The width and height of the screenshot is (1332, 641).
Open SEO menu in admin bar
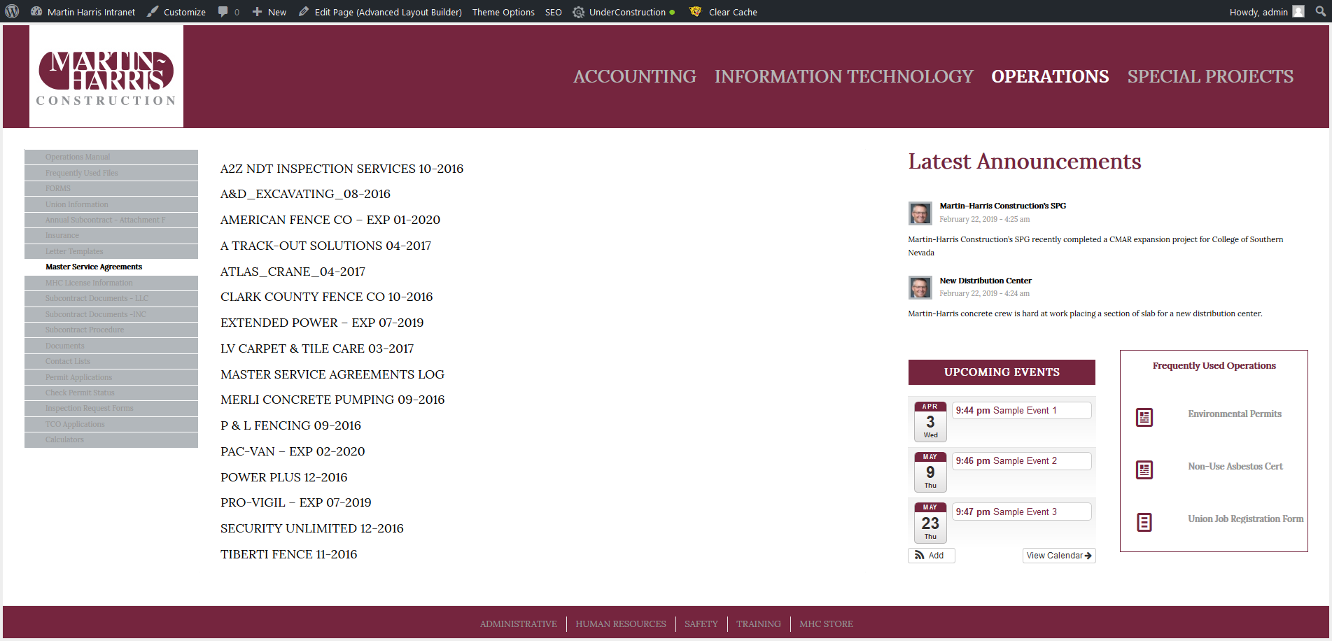554,12
